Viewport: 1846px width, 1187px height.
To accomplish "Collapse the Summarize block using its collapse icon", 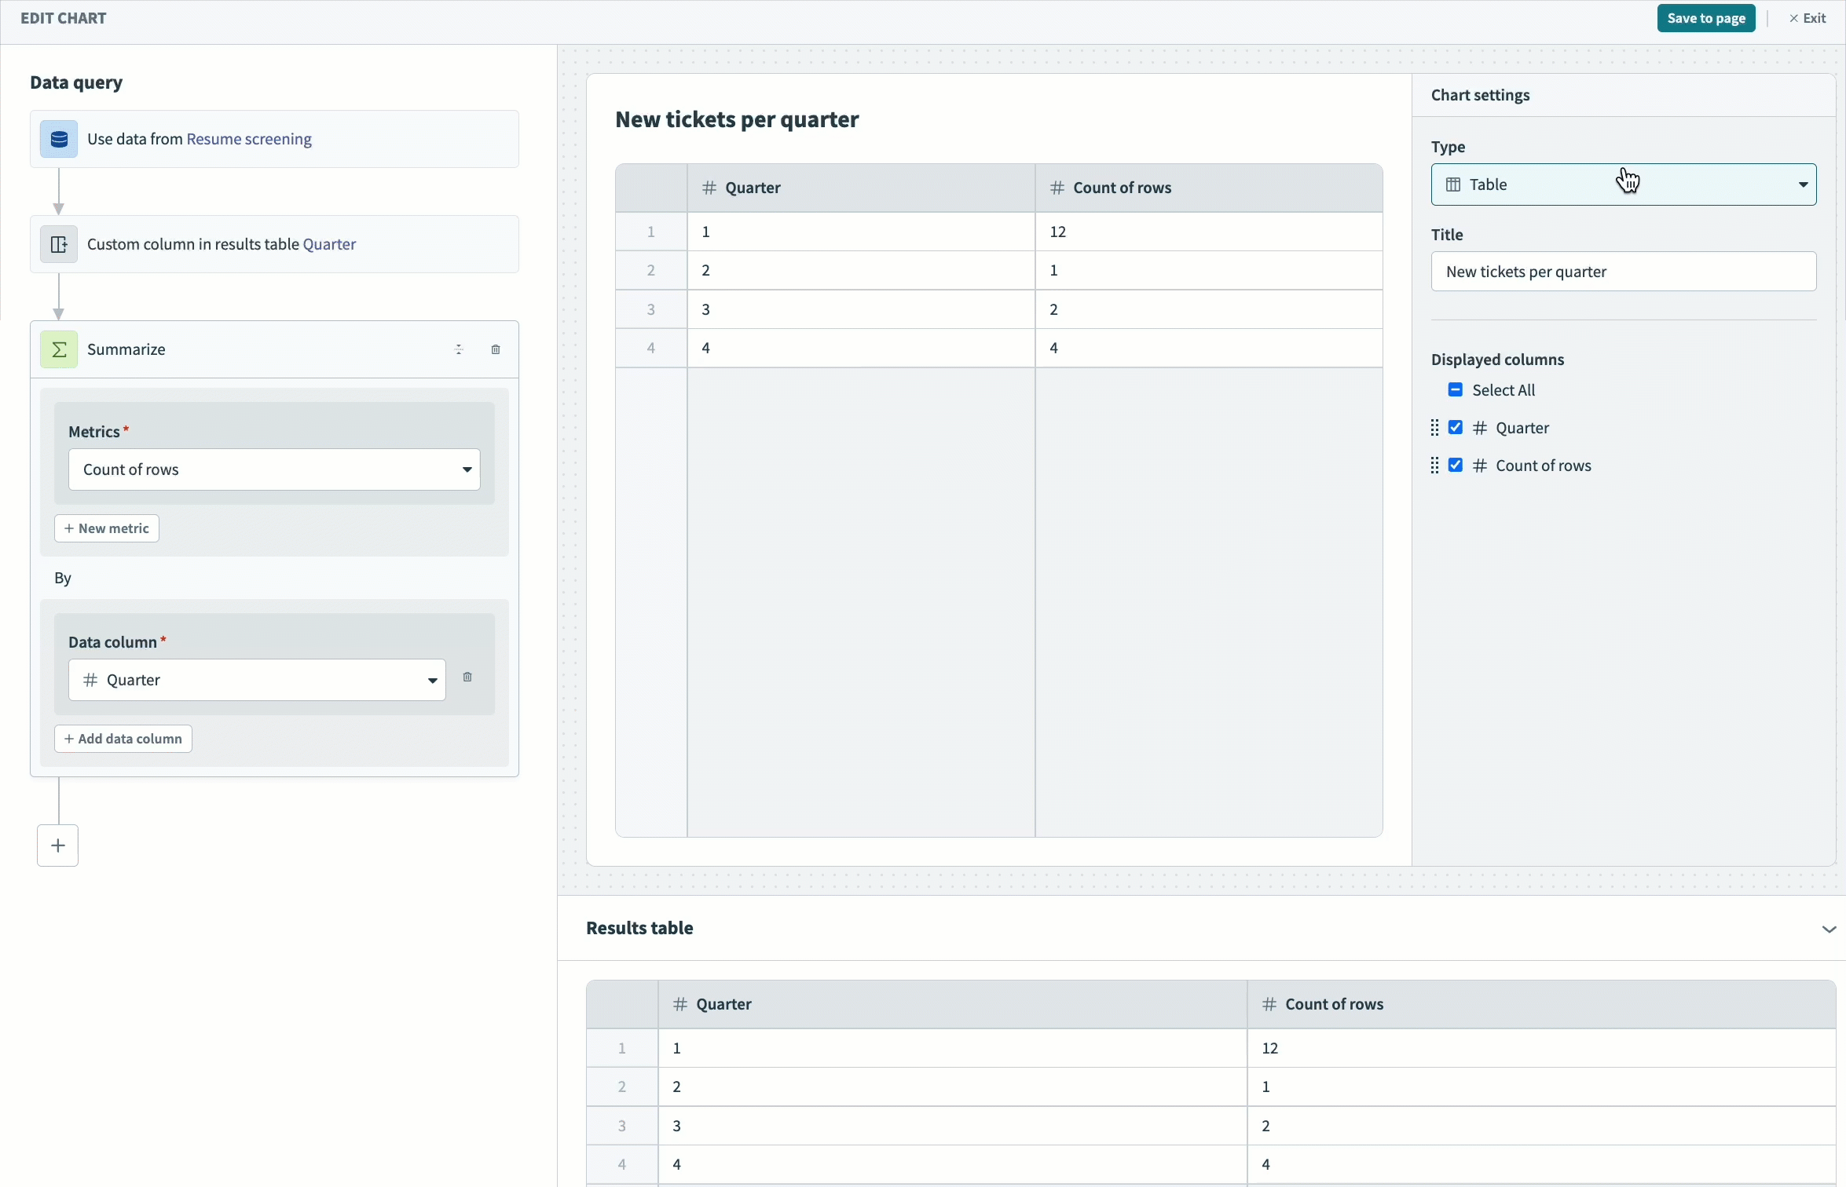I will tap(459, 349).
